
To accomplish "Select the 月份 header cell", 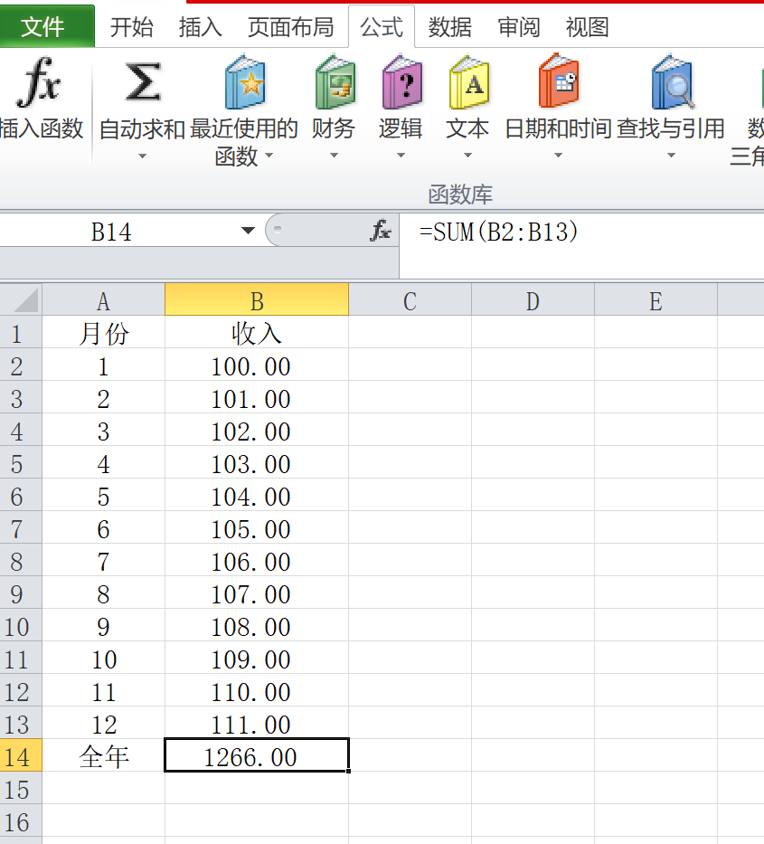I will pos(103,333).
